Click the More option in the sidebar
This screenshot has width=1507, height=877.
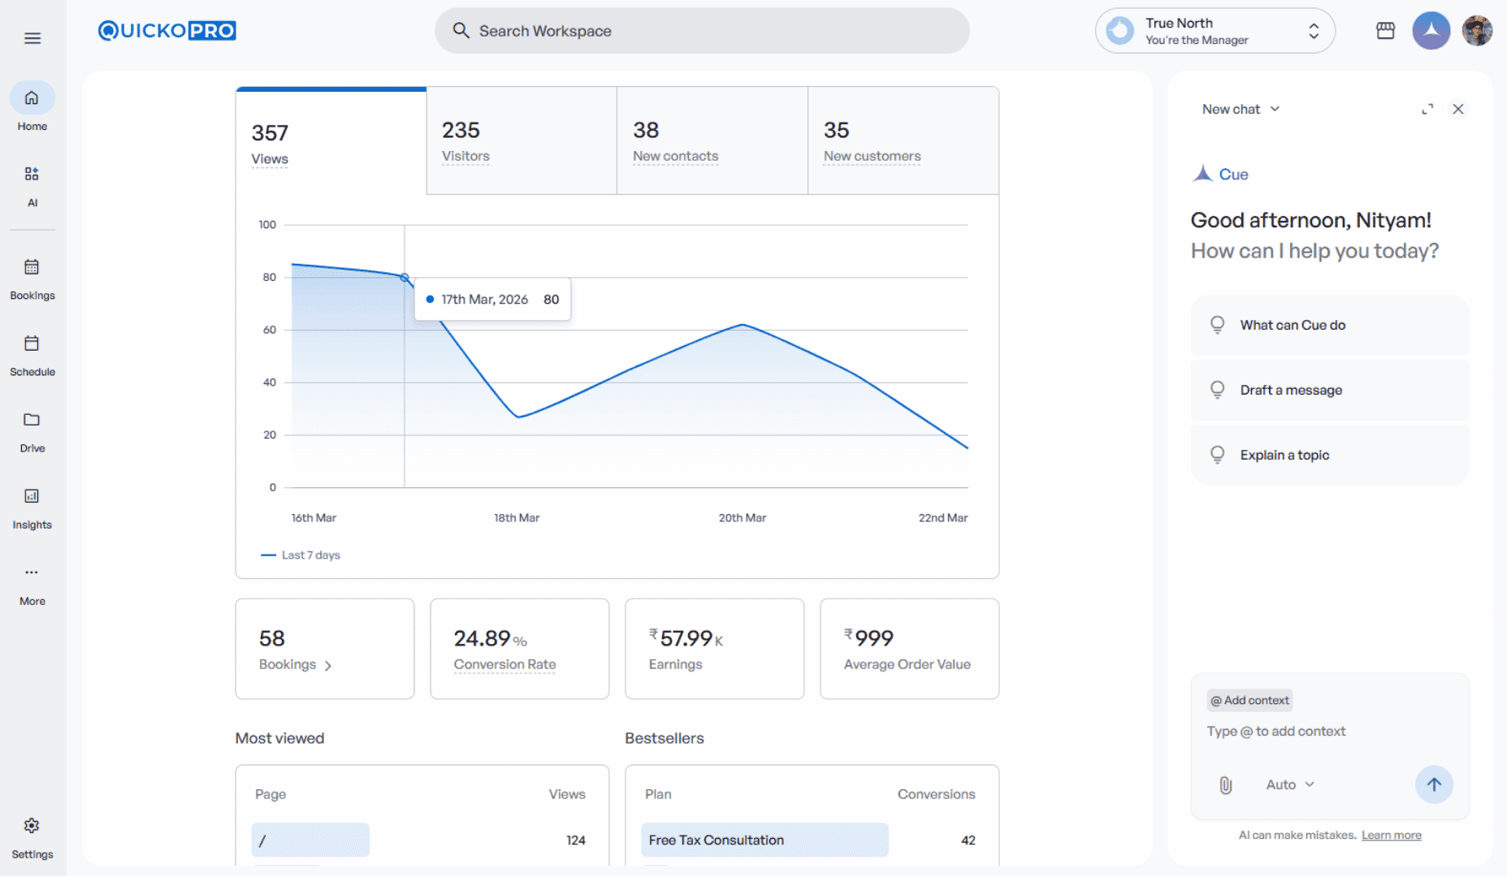32,583
